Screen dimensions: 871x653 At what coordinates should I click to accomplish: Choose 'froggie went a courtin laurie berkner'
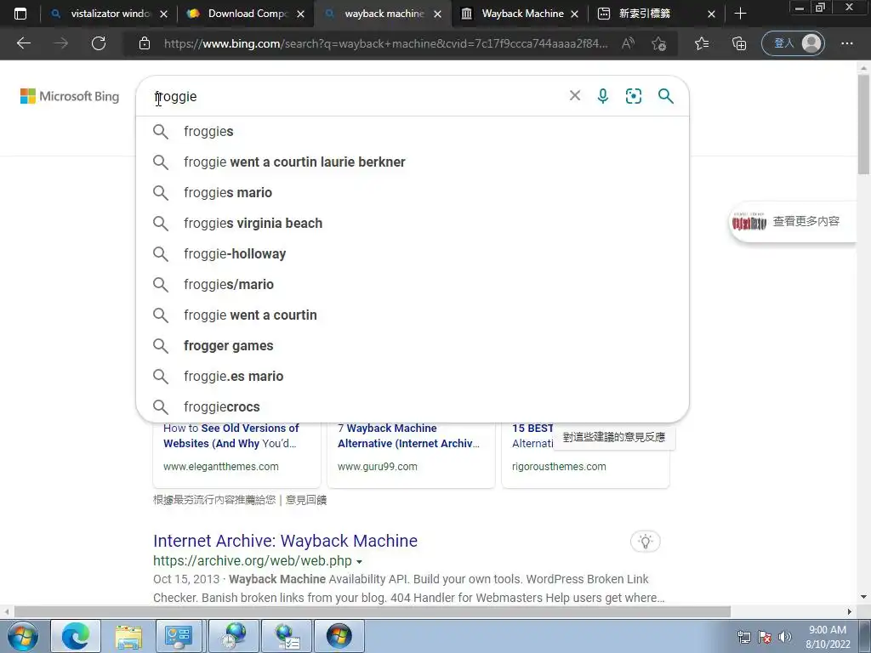click(x=413, y=162)
